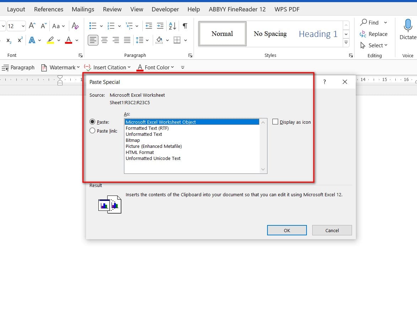Image resolution: width=417 pixels, height=326 pixels.
Task: Confirm Paste Special with OK
Action: pos(287,230)
